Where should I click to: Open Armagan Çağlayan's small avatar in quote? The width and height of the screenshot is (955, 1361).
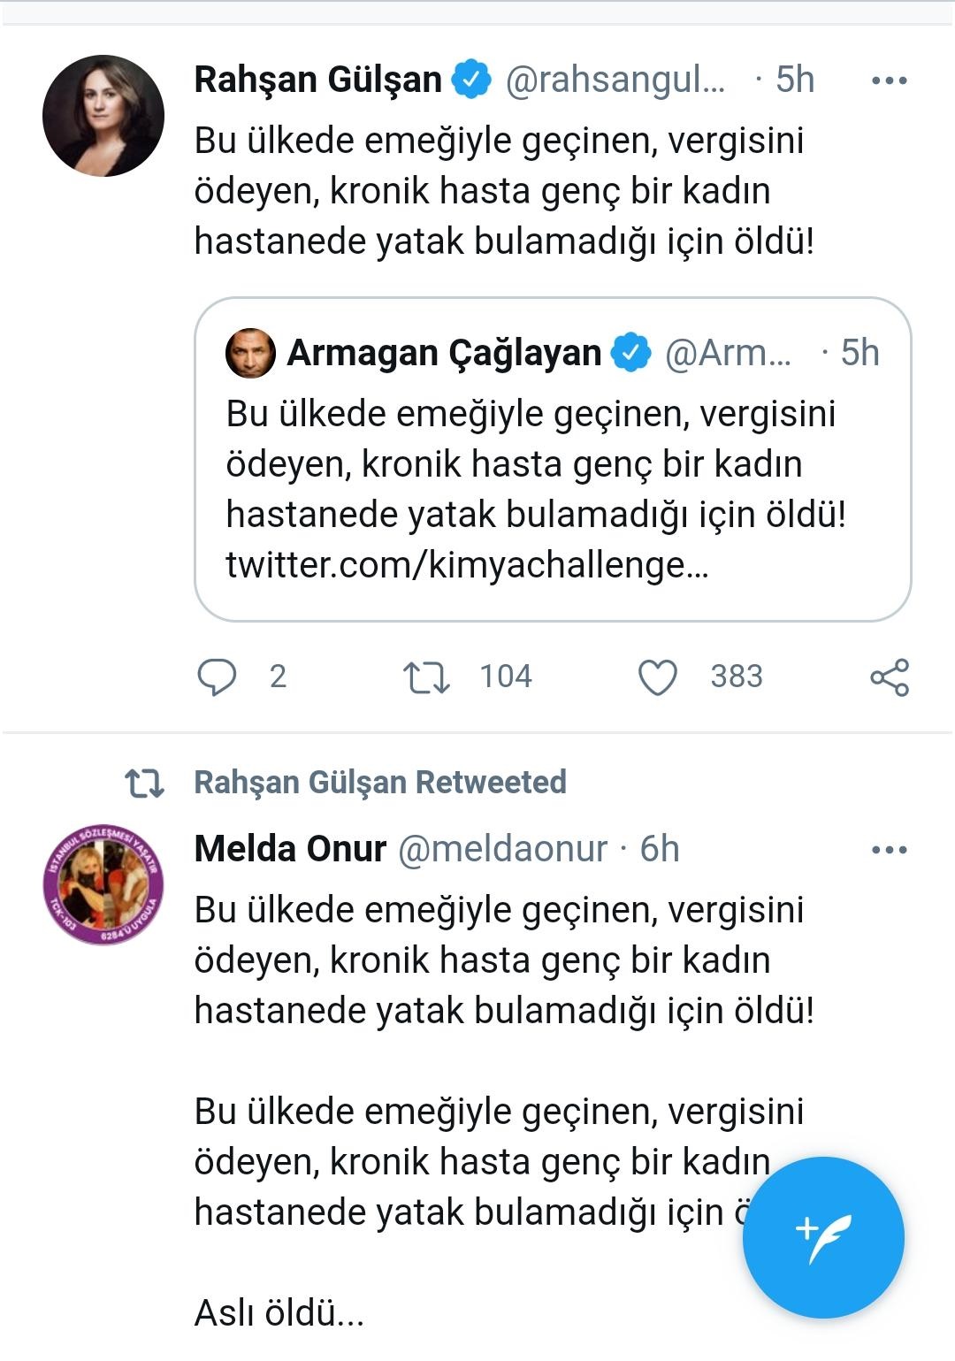tap(251, 353)
